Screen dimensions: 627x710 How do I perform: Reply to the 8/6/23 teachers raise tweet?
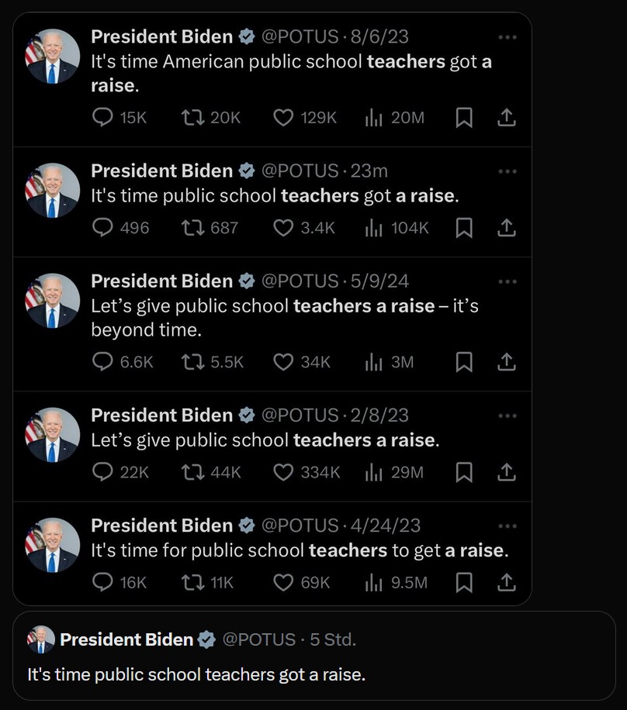103,117
